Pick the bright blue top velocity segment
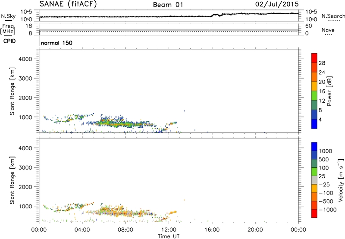Image resolution: width=345 pixels, height=239 pixels. [314, 147]
